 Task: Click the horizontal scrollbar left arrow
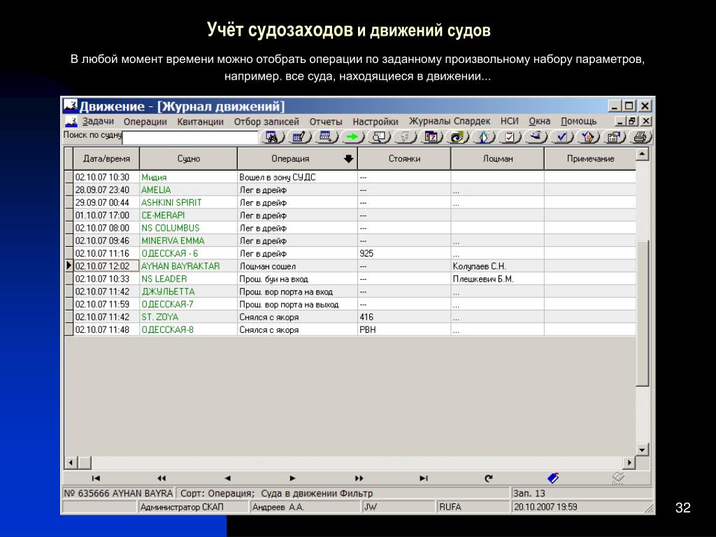[x=71, y=463]
